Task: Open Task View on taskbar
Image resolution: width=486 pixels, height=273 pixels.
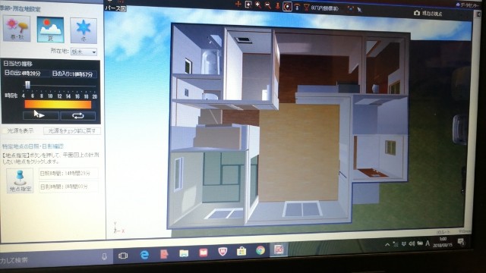Action: (123, 256)
